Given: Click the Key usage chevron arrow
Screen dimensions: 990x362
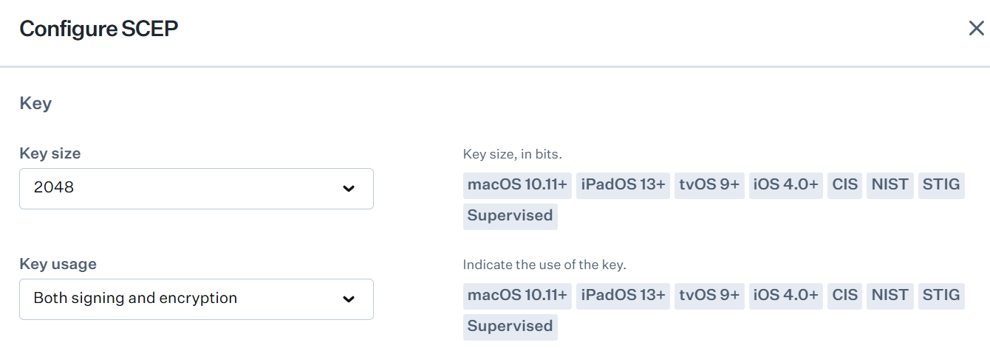Looking at the screenshot, I should pos(349,299).
